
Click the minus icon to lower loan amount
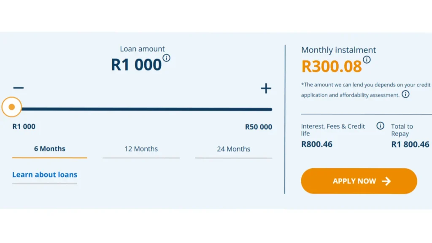coord(18,88)
